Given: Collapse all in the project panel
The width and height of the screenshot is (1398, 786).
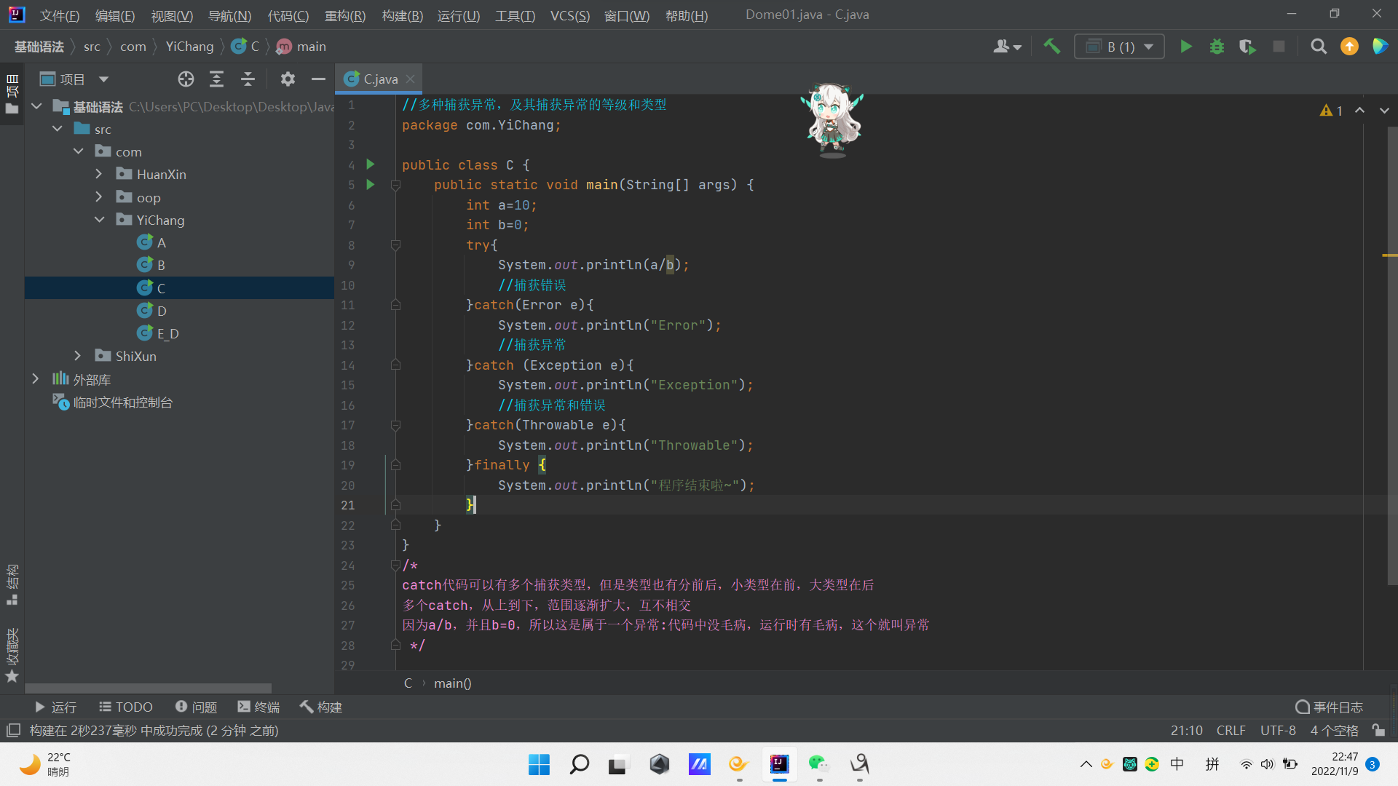Looking at the screenshot, I should pyautogui.click(x=248, y=79).
